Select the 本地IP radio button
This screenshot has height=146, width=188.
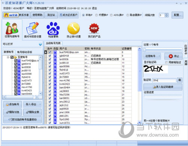click(x=83, y=15)
